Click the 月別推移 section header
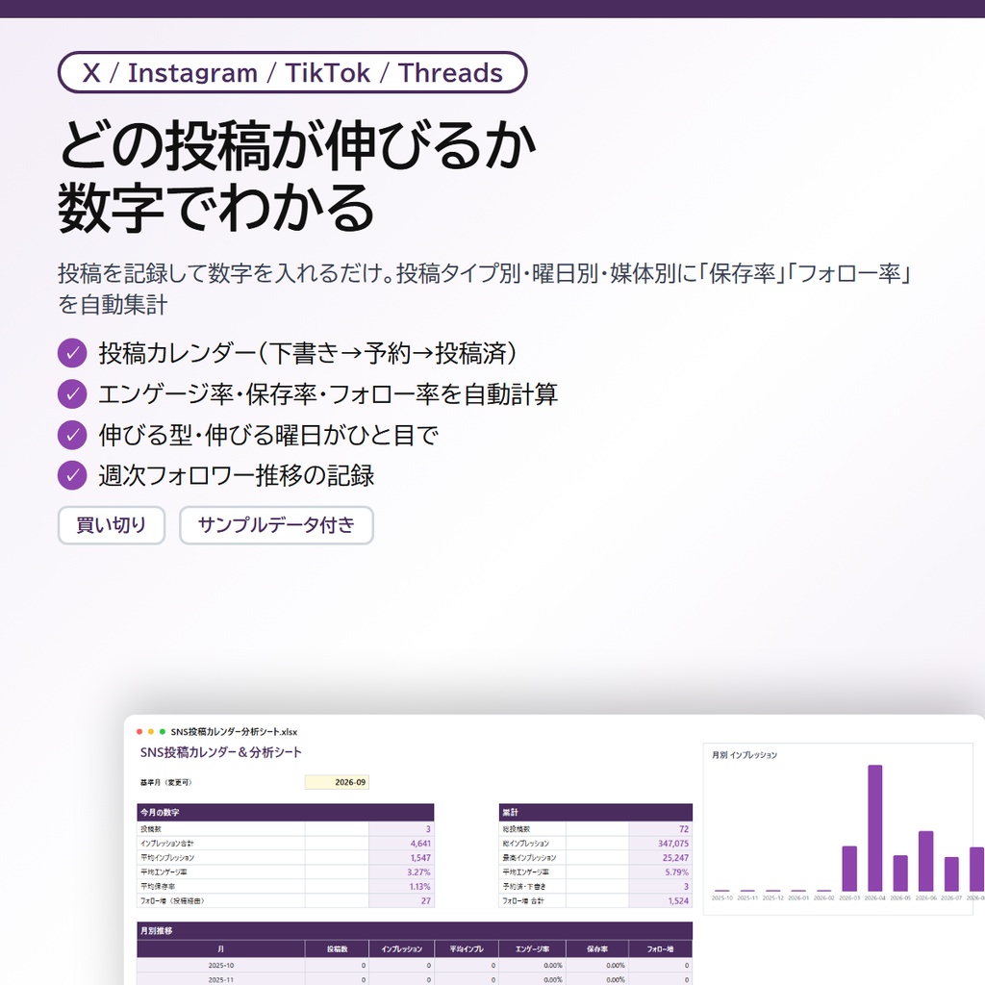The image size is (985, 985). pyautogui.click(x=415, y=931)
